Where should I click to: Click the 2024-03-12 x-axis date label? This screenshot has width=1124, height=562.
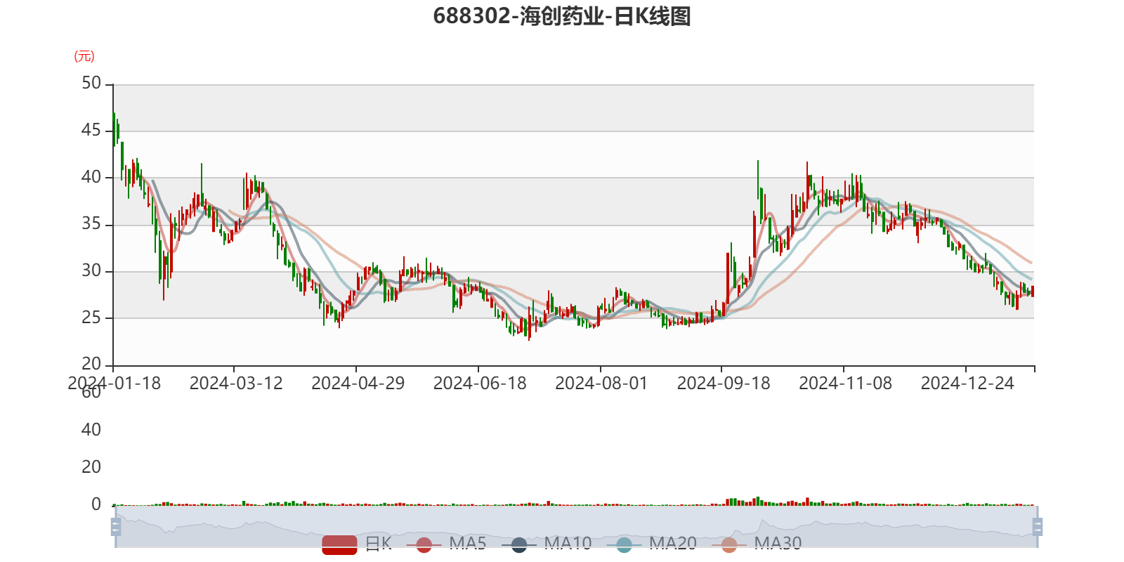pos(236,384)
